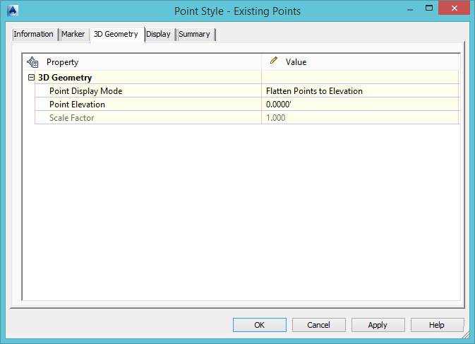The image size is (475, 344).
Task: Click the Cancel button
Action: [x=319, y=325]
